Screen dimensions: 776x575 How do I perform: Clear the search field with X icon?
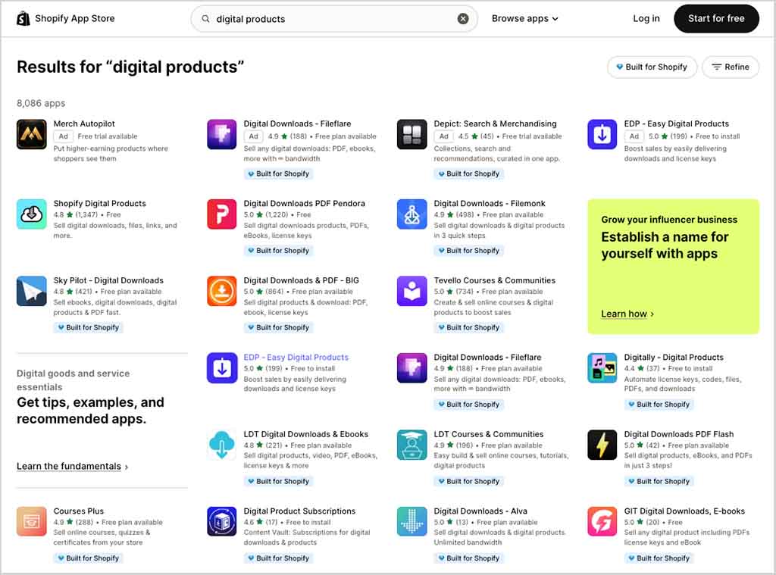pyautogui.click(x=463, y=19)
